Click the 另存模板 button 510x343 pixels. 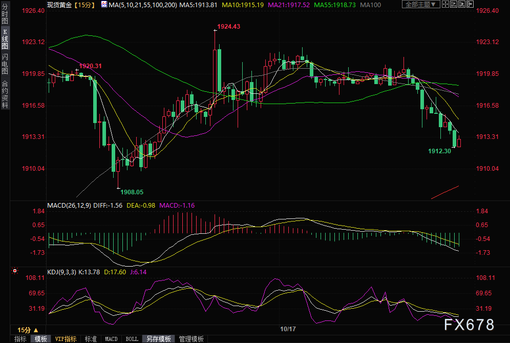(159, 339)
